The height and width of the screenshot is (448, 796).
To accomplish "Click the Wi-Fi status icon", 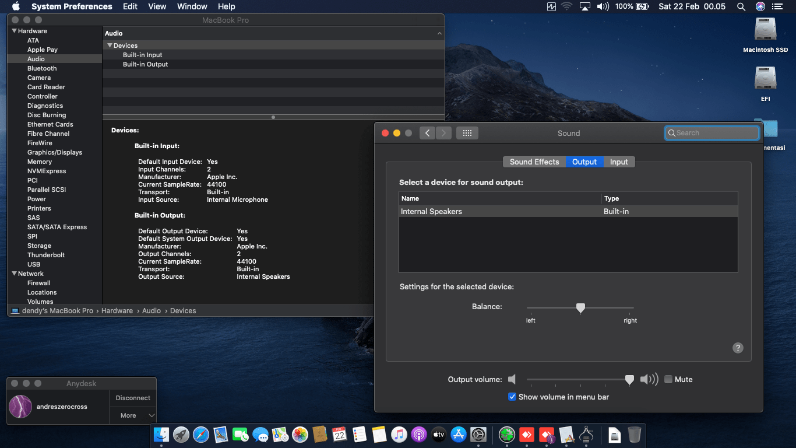I will coord(566,6).
